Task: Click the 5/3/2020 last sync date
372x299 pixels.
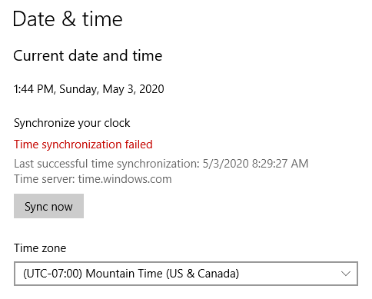Action: [x=226, y=164]
